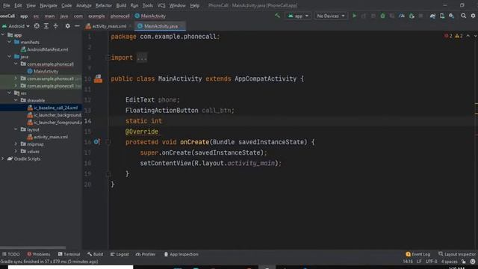Click the project panel horizontal scrollbar

[x=33, y=247]
